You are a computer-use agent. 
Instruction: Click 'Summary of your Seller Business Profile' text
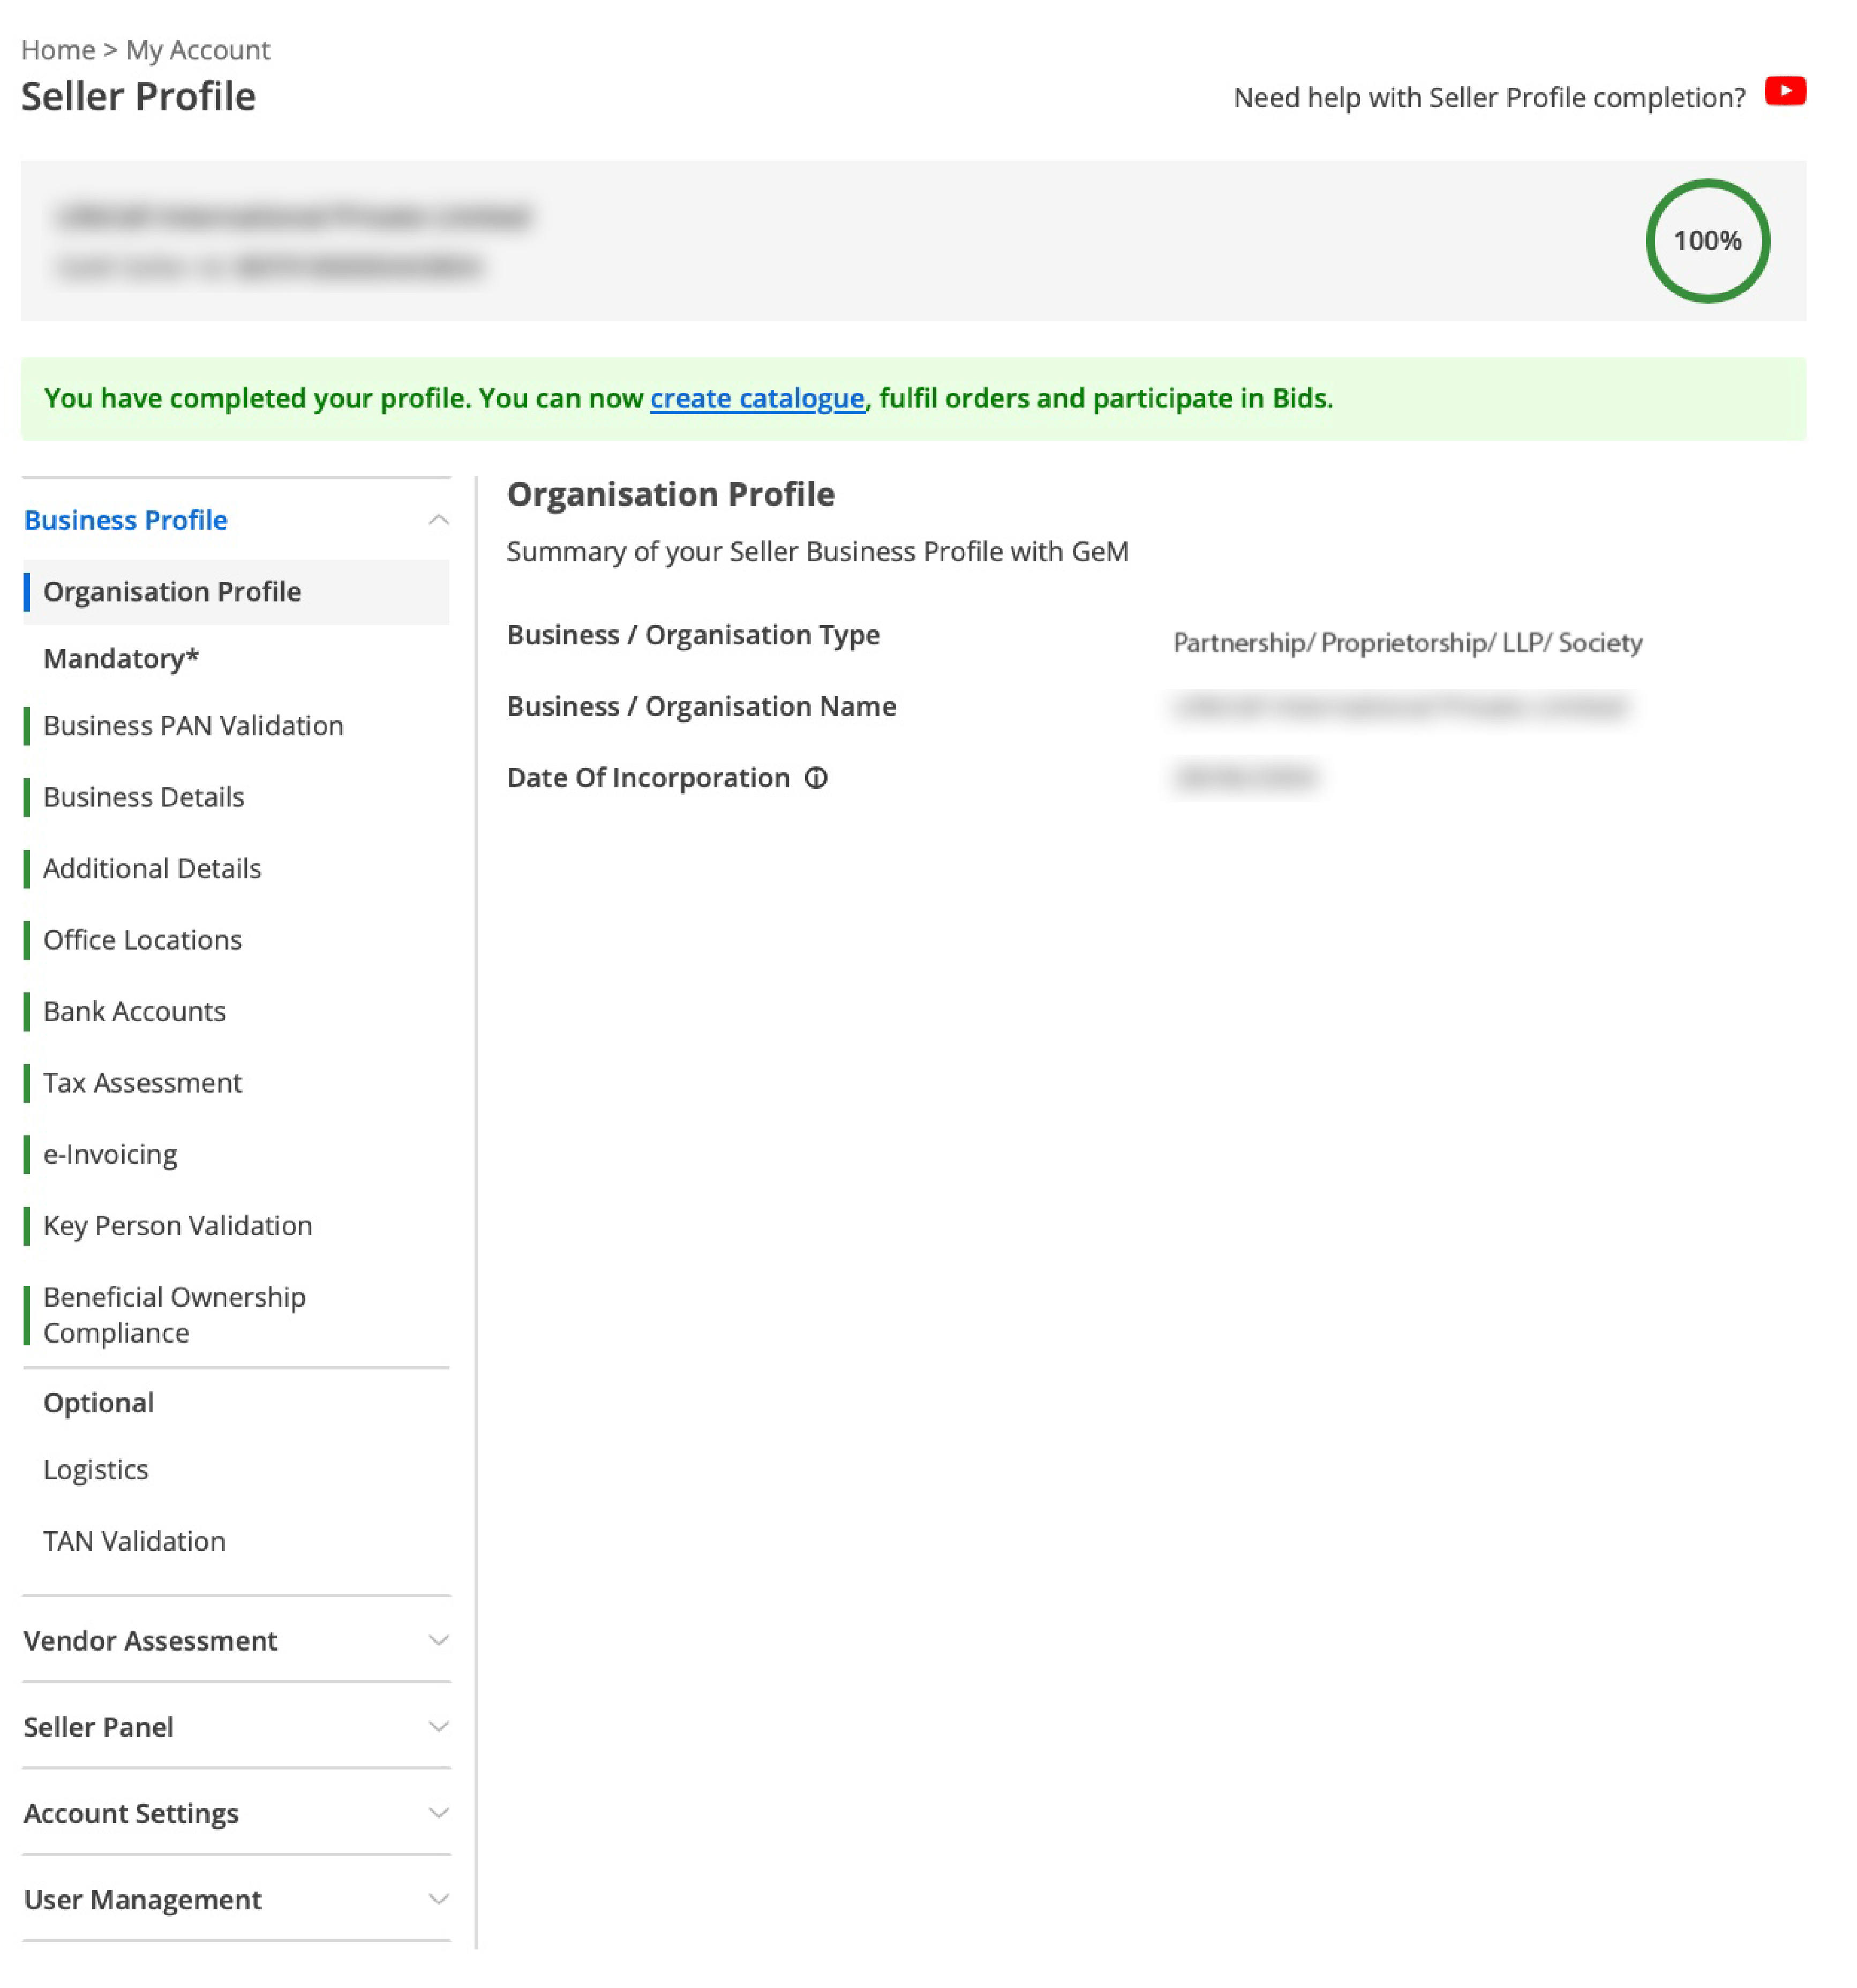pos(817,552)
